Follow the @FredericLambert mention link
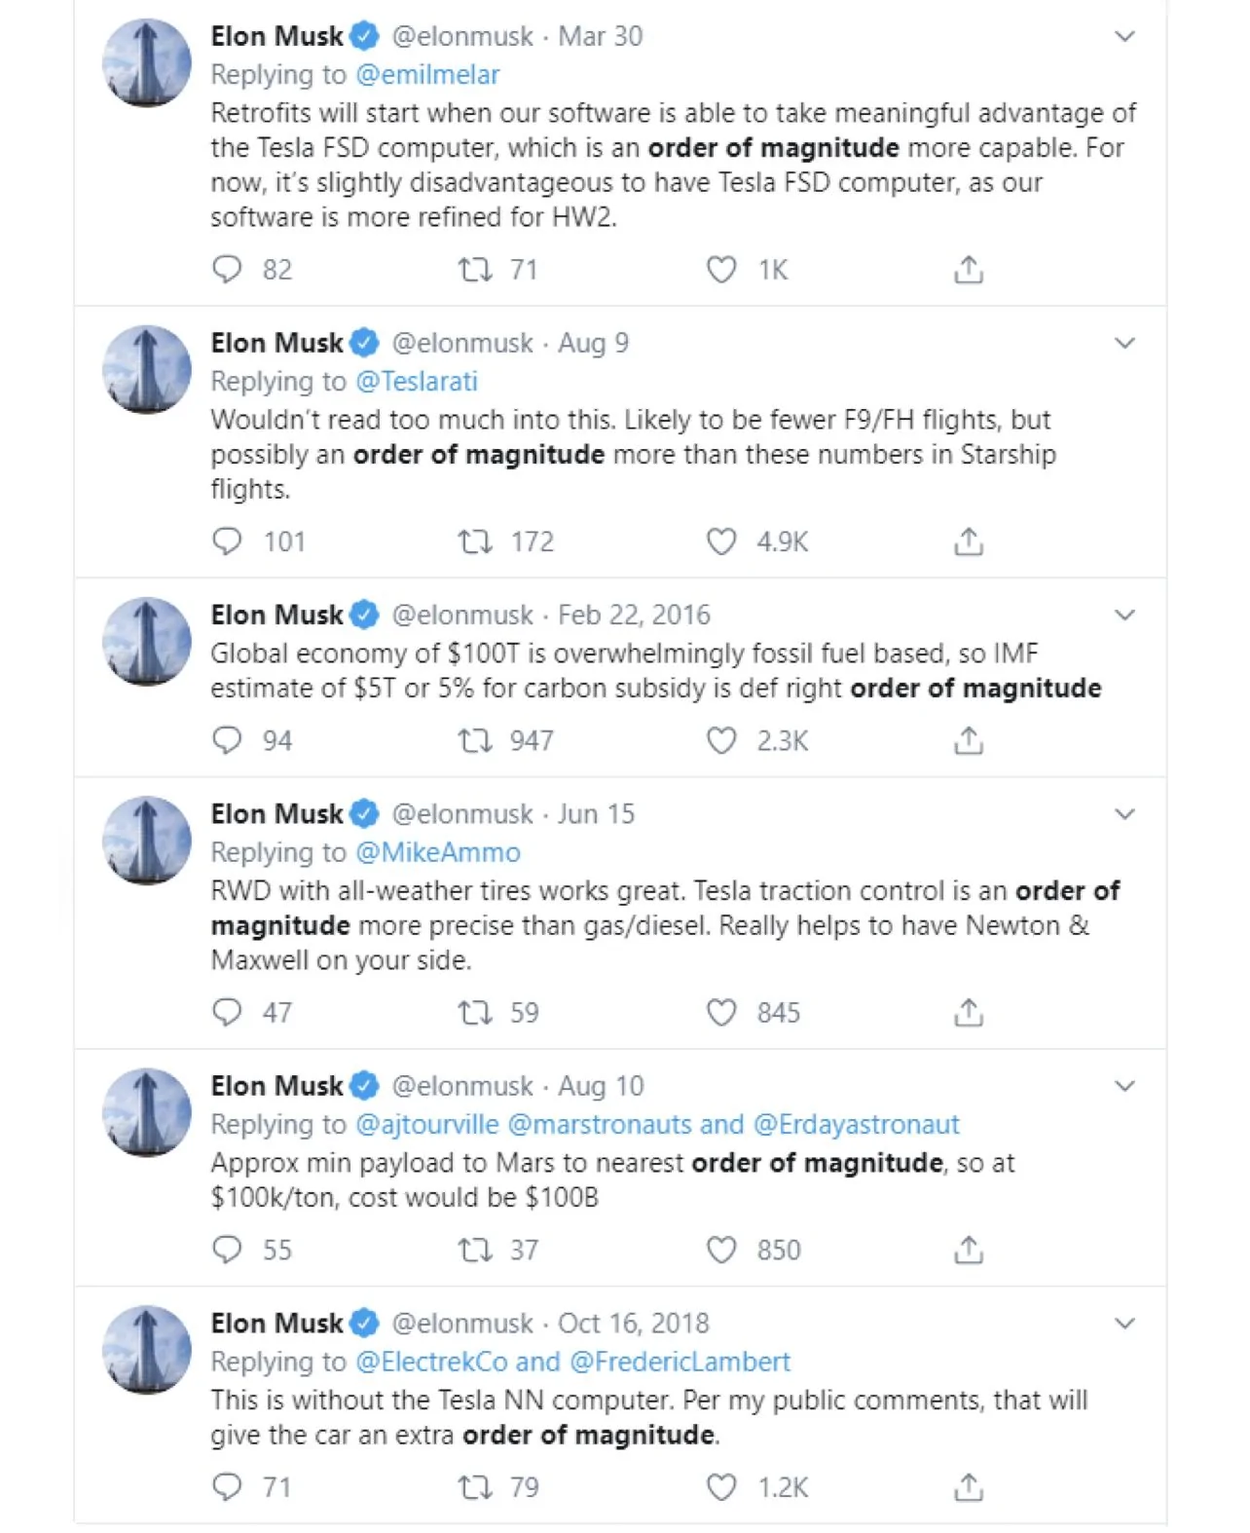 point(680,1362)
